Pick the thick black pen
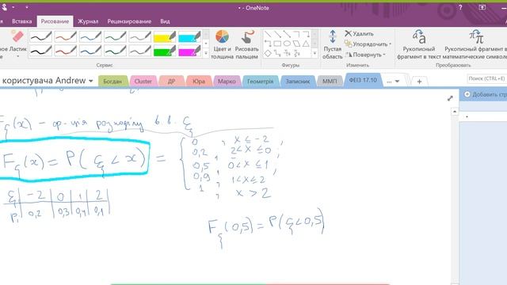Screen dimensions: 507x285 40,51
